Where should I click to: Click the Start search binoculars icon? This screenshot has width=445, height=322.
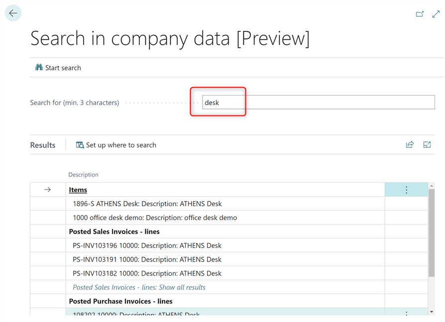[x=39, y=68]
